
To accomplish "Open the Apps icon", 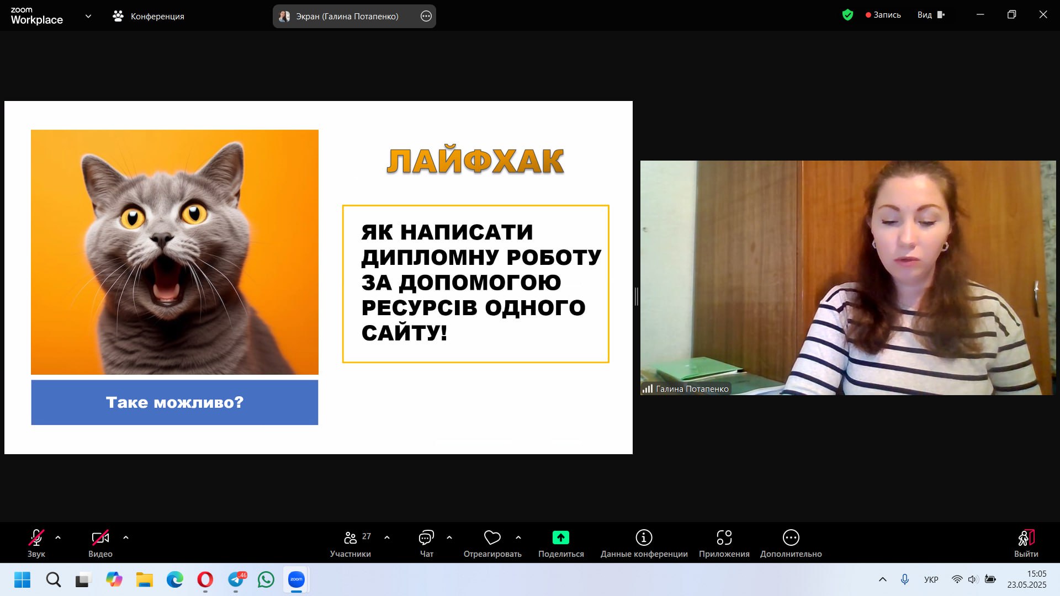I will (724, 538).
